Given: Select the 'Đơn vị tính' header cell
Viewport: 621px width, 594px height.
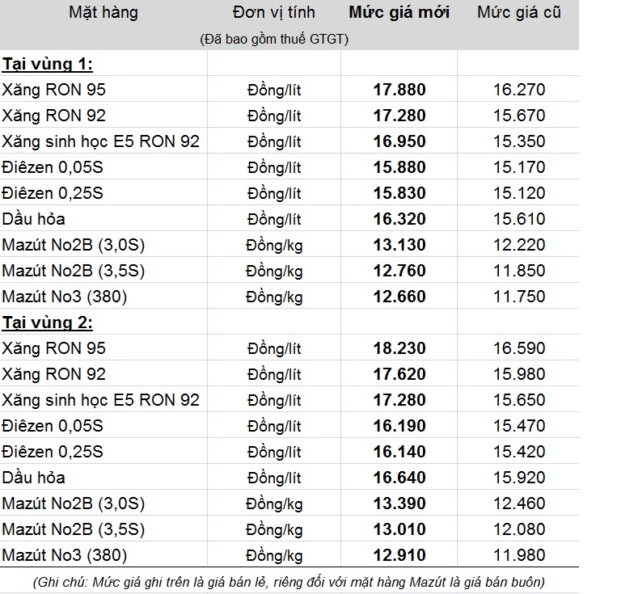Looking at the screenshot, I should [x=273, y=13].
